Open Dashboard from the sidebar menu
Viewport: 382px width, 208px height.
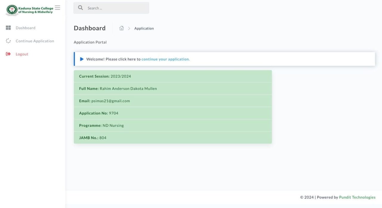tap(25, 28)
